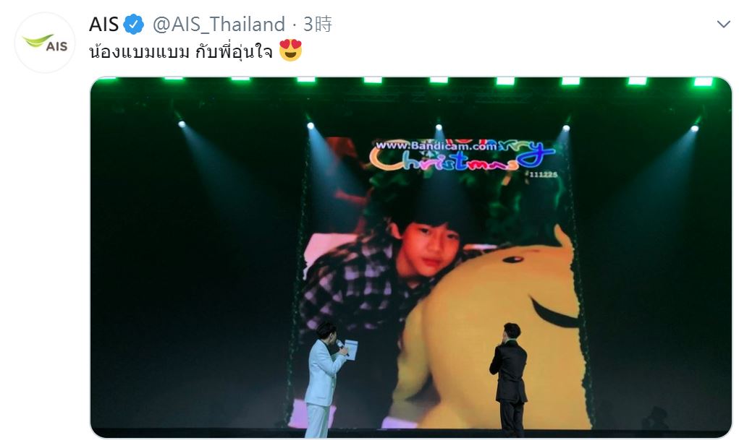Screen dimensions: 739x443
Task: Visit the @AIS_Thailand handle link
Action: pyautogui.click(x=219, y=25)
